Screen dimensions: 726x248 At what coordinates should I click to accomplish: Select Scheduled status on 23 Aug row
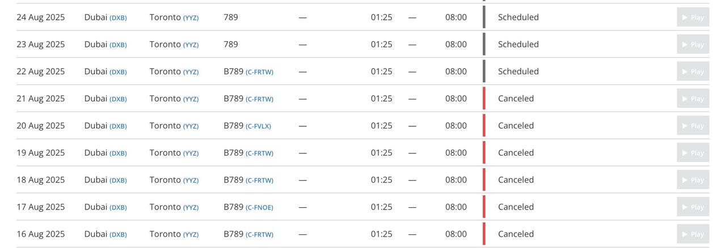pyautogui.click(x=518, y=44)
